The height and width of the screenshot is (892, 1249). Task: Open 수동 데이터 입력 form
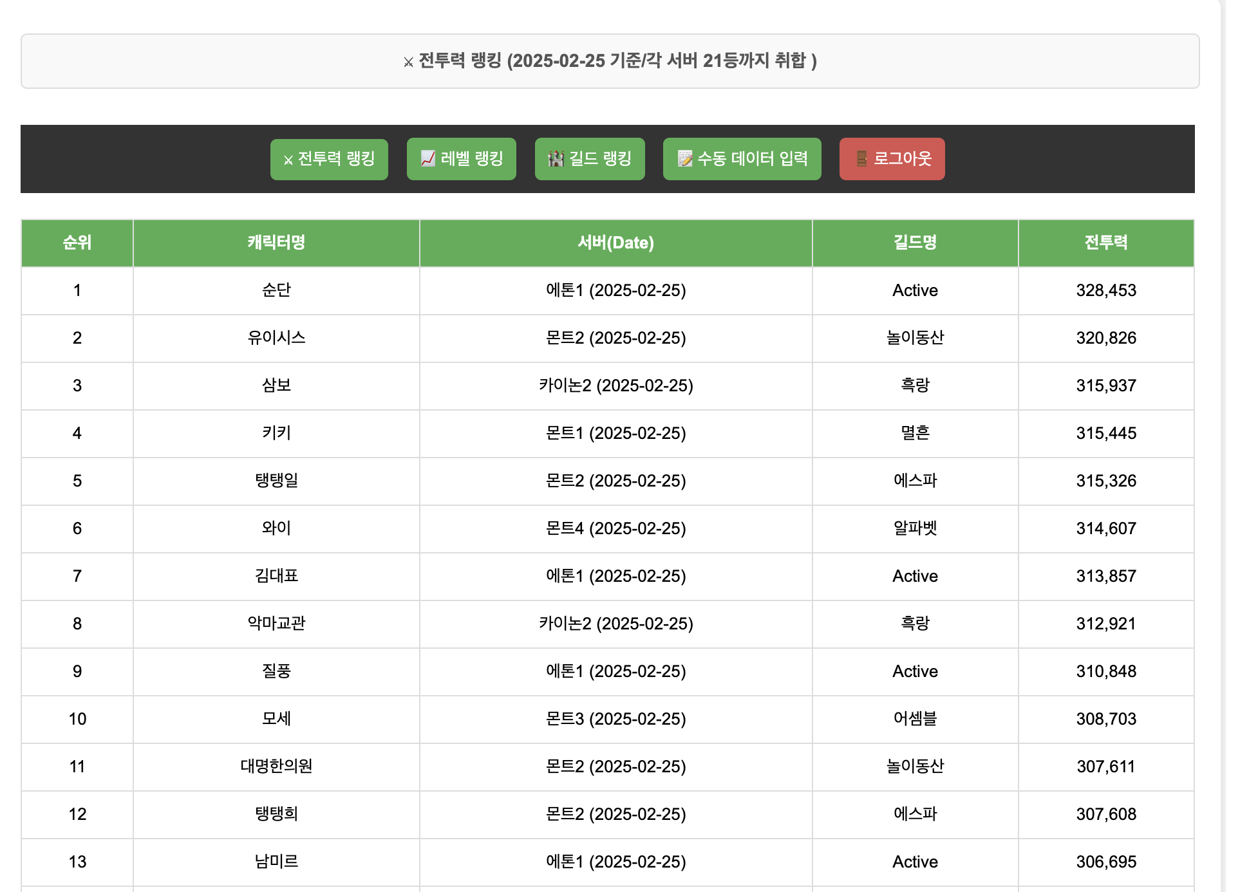point(742,159)
